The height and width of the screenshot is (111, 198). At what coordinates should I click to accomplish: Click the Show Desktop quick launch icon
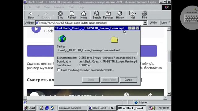[x=41, y=108]
